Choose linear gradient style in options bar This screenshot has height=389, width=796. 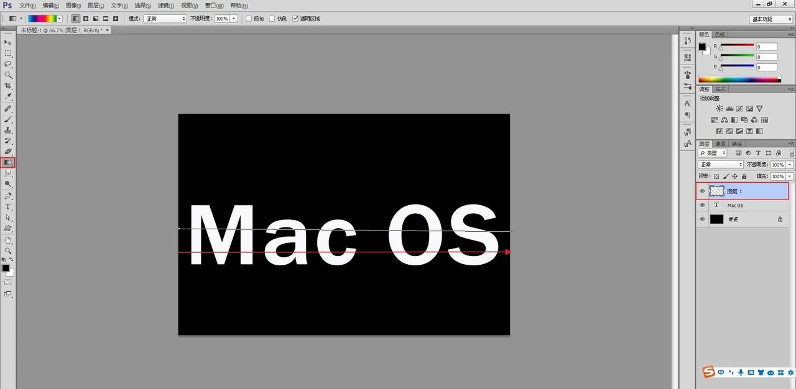point(76,19)
